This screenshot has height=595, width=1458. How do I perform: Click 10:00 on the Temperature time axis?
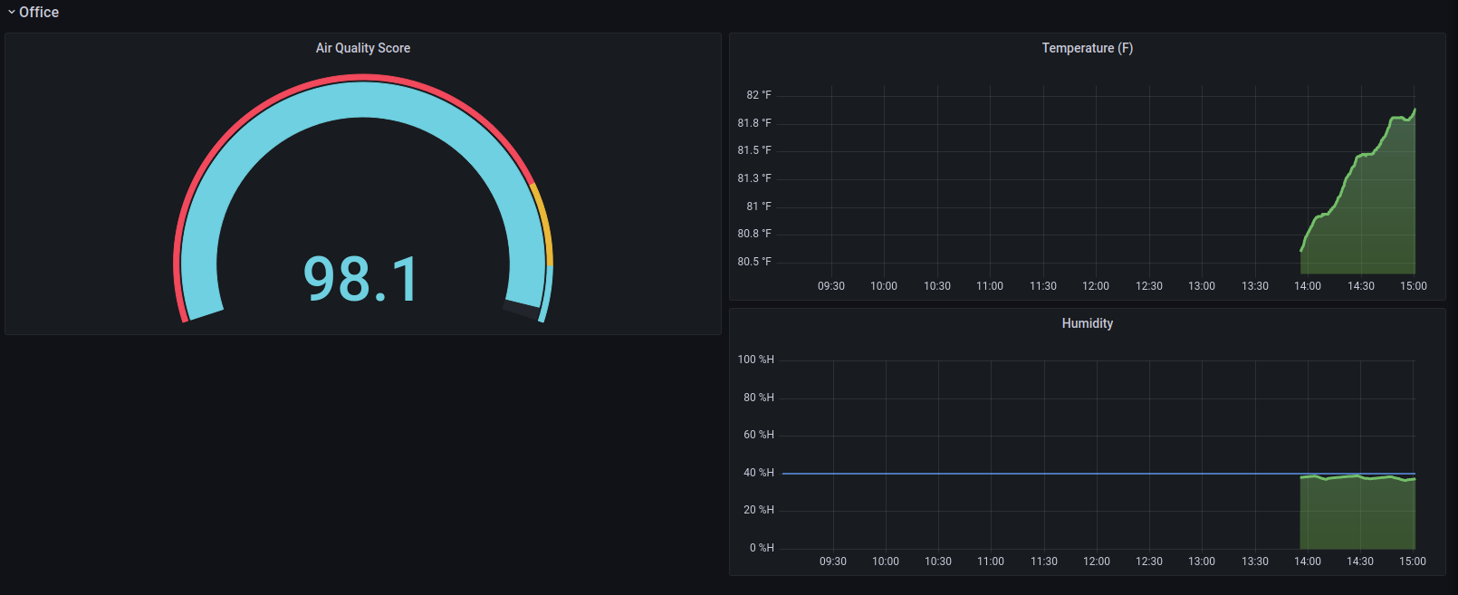884,286
